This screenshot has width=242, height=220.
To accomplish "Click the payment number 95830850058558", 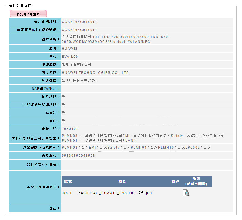I will pyautogui.click(x=79, y=156).
